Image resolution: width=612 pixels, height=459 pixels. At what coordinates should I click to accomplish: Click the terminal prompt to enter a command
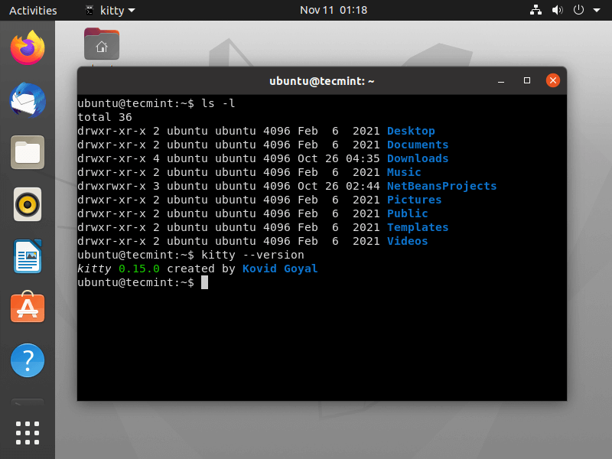203,282
